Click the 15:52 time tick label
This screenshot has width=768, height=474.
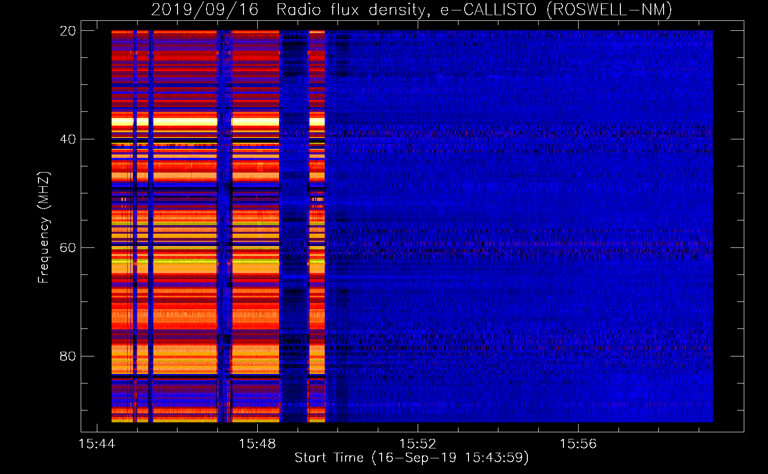click(x=418, y=444)
